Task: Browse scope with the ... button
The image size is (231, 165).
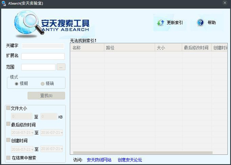Action: tap(61, 67)
